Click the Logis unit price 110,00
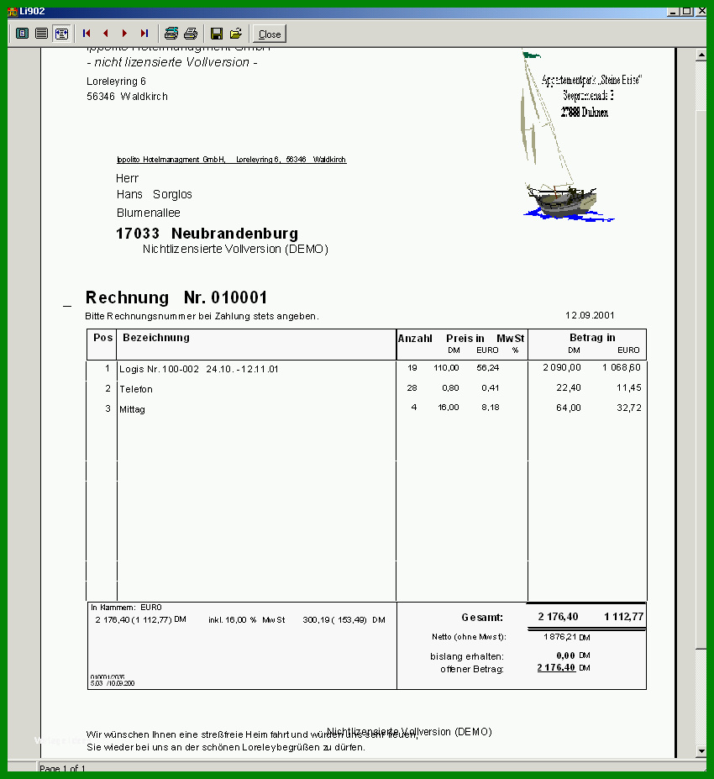 coord(446,367)
